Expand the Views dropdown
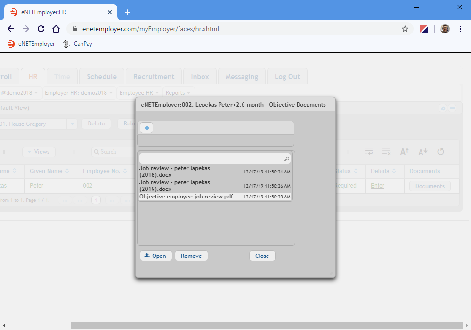This screenshot has width=471, height=330. 39,152
